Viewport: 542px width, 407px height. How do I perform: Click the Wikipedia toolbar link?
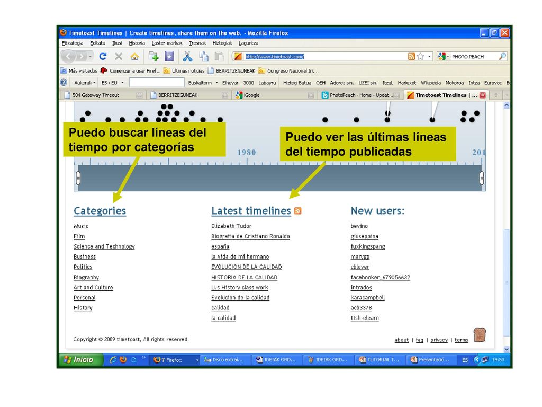pyautogui.click(x=431, y=83)
